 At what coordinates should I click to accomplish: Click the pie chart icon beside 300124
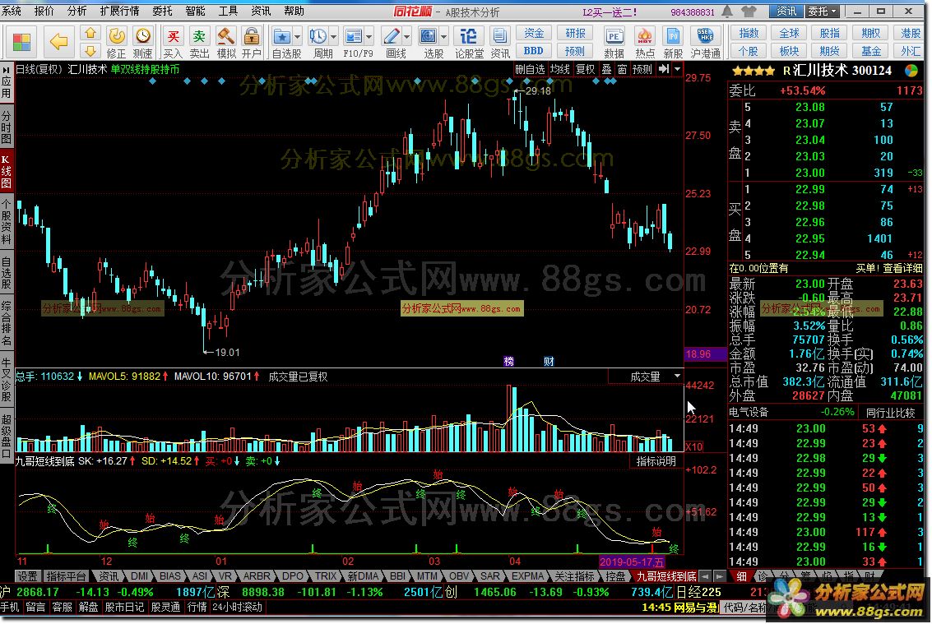coord(911,71)
